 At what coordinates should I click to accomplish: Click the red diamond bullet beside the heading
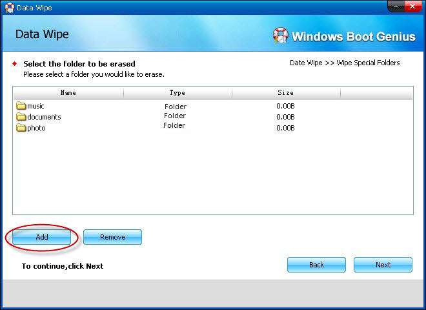pos(15,64)
